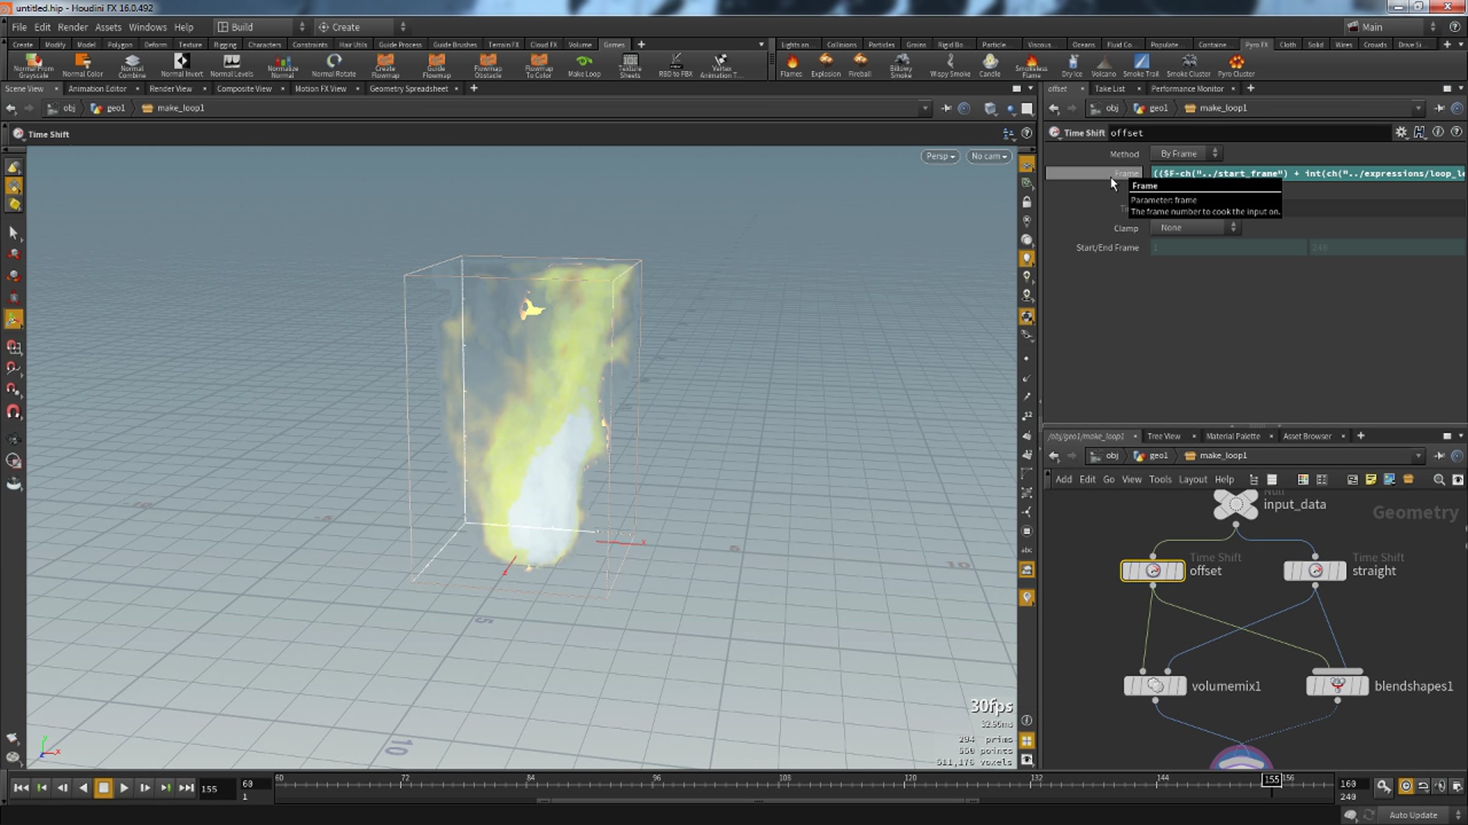Click the volumemix1 node
Image resolution: width=1468 pixels, height=825 pixels.
click(1155, 686)
